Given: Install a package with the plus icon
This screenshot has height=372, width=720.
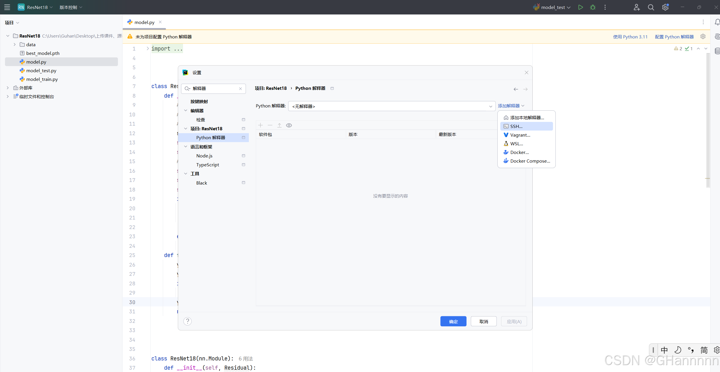Looking at the screenshot, I should click(260, 125).
